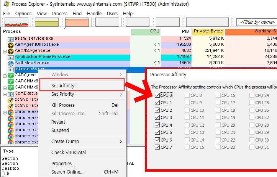Open the Help menu
The height and width of the screenshot is (177, 277).
(x=128, y=14)
